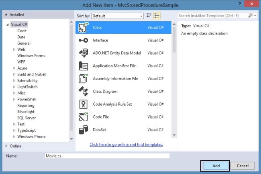Viewport: 261px width, 174px height.
Task: Select the WPF category
Action: (21, 62)
